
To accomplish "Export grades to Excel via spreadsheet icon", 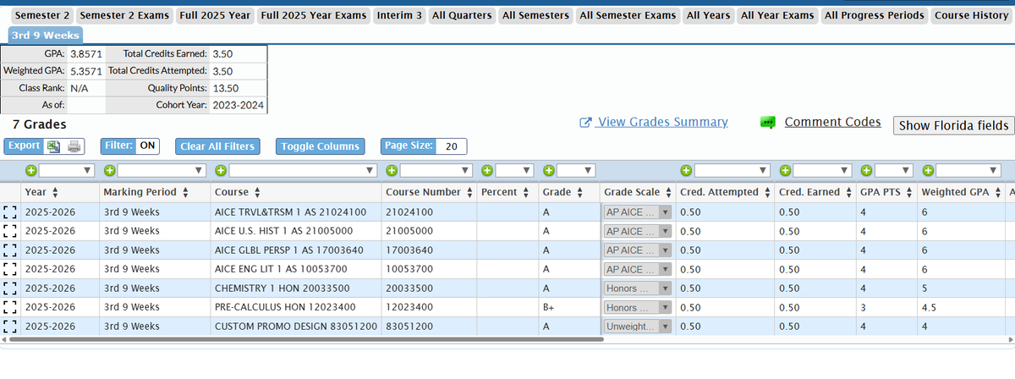I will click(x=53, y=146).
